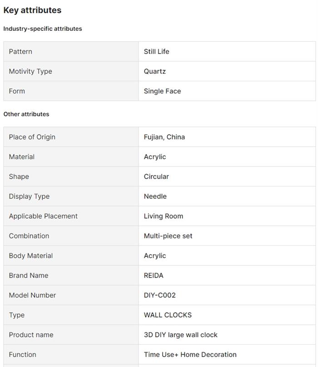Image resolution: width=318 pixels, height=367 pixels.
Task: Click the DIY-C002 model number value
Action: pyautogui.click(x=160, y=295)
